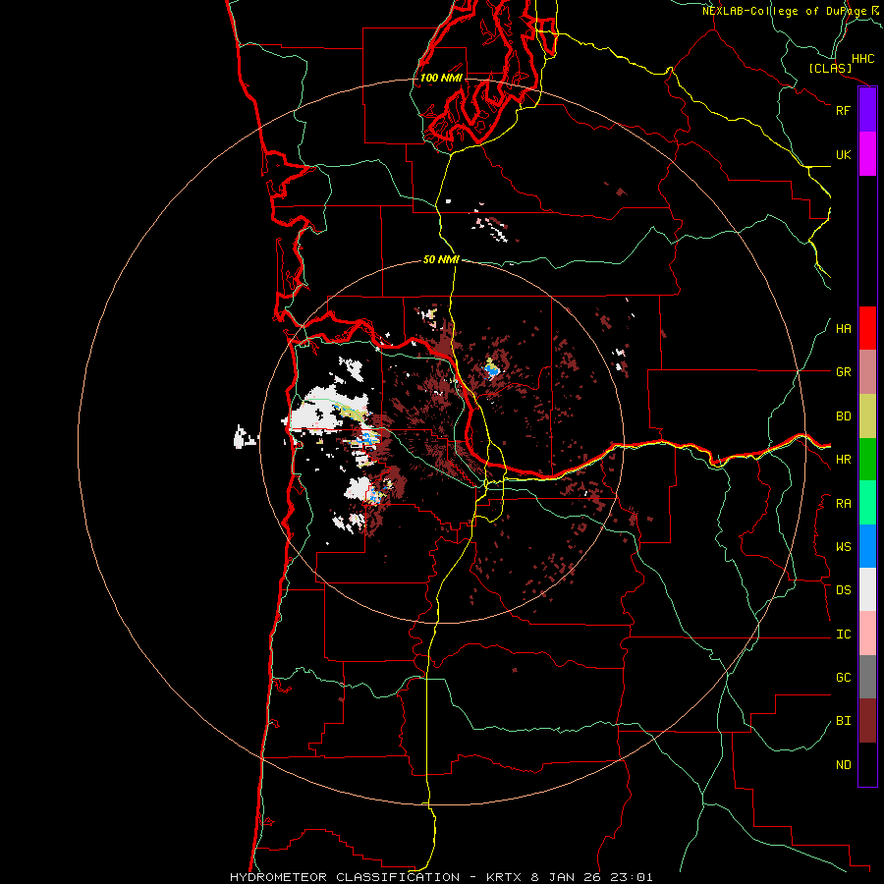This screenshot has height=884, width=884.
Task: Click the purple RF legend color swatch
Action: 867,110
